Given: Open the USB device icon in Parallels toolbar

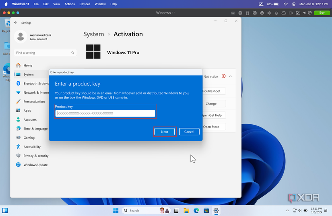Looking at the screenshot, I should click(247, 13).
